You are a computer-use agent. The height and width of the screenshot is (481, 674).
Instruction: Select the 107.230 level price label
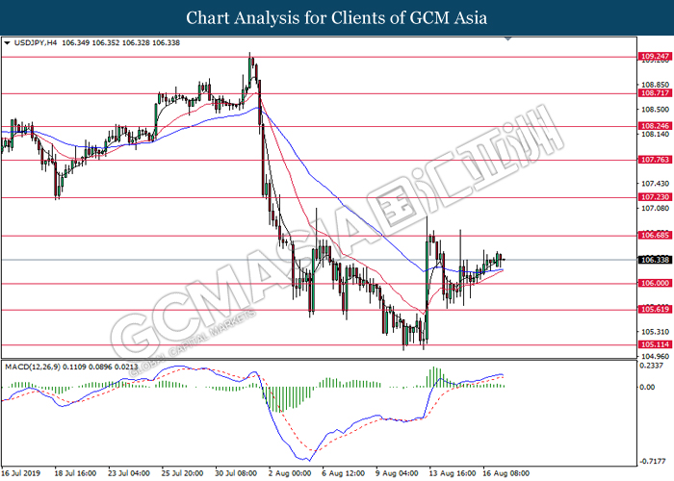point(655,197)
